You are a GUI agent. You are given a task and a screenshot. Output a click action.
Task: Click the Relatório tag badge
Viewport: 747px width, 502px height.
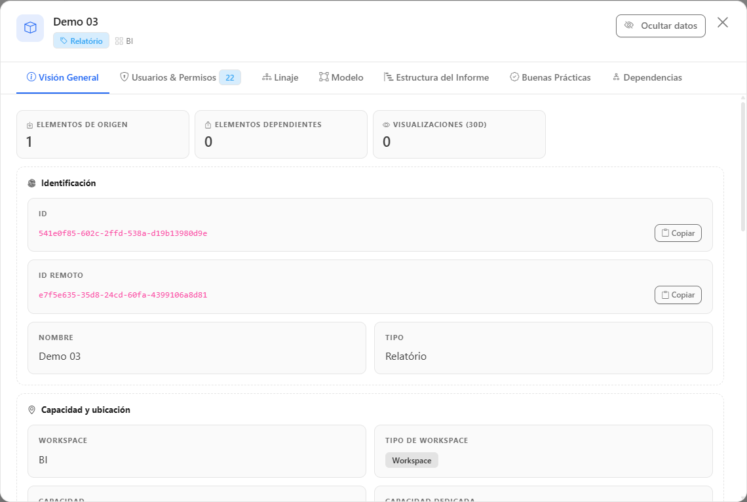click(81, 41)
